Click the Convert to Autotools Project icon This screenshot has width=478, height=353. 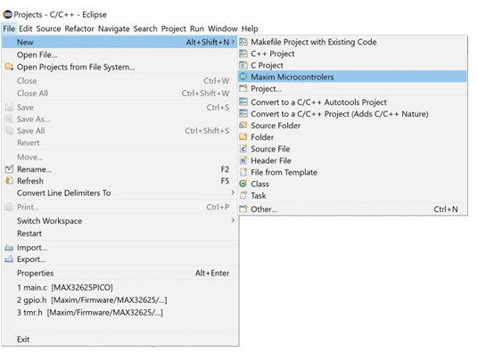[243, 102]
